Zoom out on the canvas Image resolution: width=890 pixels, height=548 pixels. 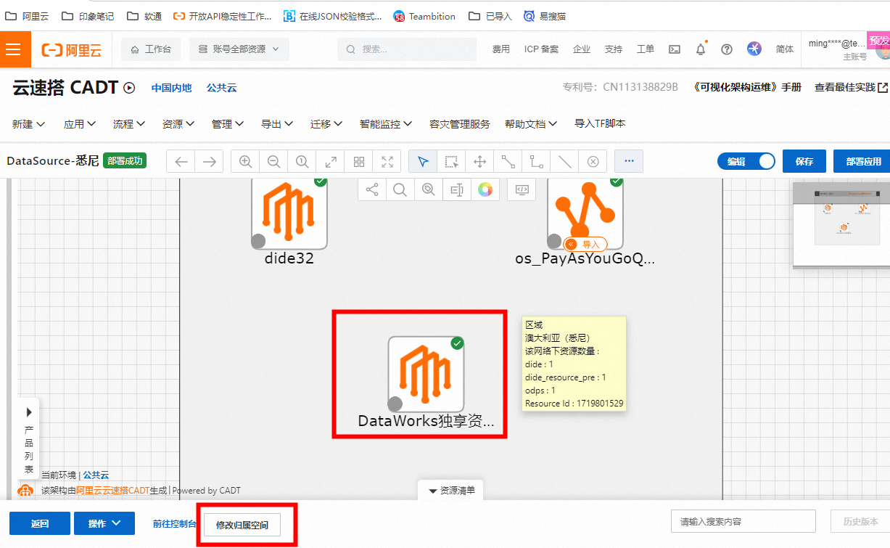pyautogui.click(x=273, y=161)
